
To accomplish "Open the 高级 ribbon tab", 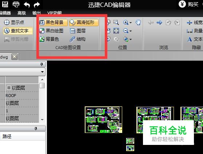I will coord(21,13).
